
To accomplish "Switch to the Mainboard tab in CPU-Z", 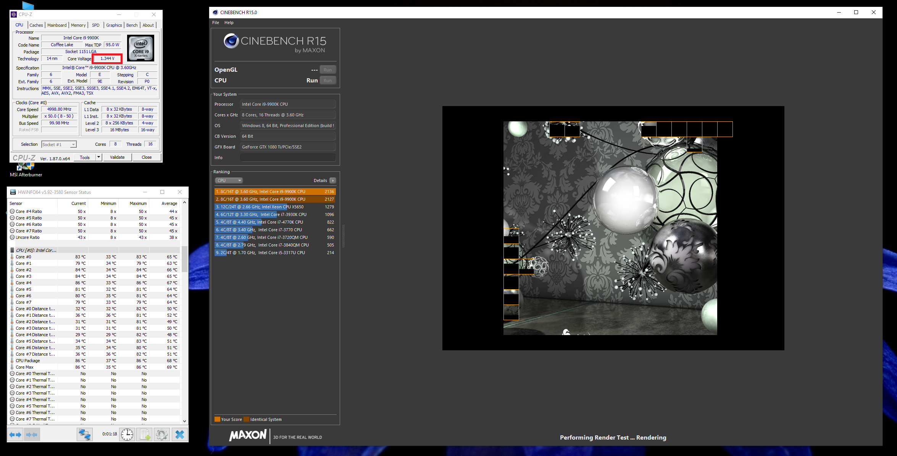I will (57, 25).
